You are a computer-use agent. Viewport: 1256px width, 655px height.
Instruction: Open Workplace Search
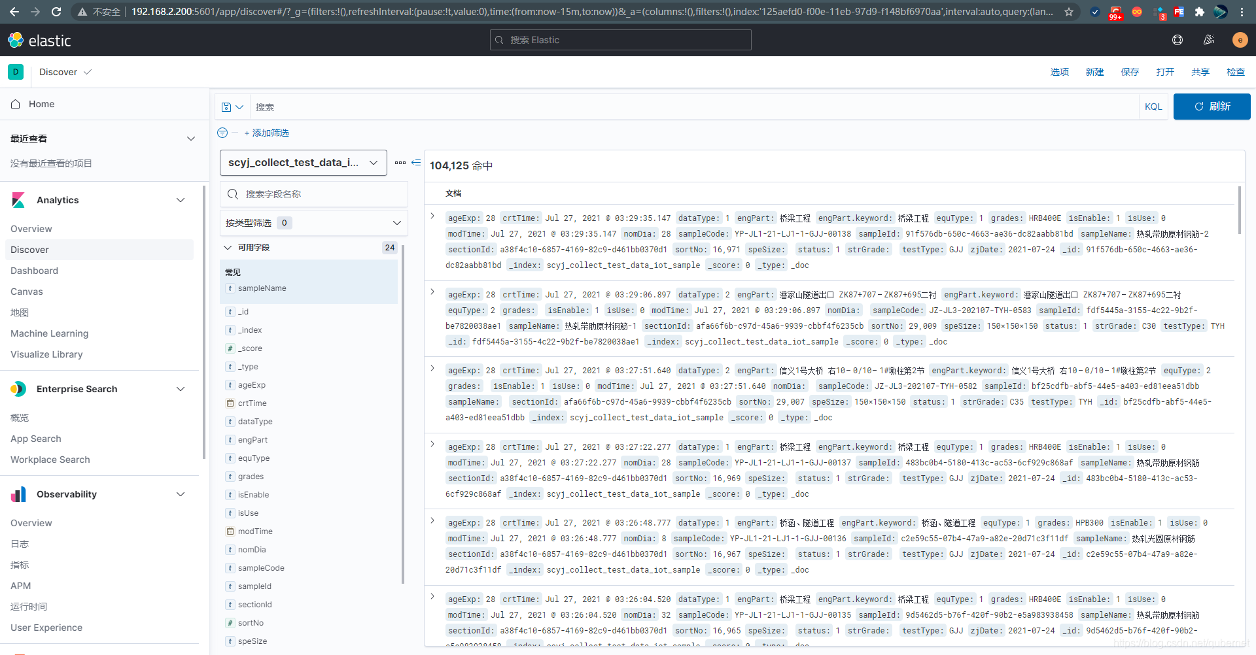click(x=50, y=460)
